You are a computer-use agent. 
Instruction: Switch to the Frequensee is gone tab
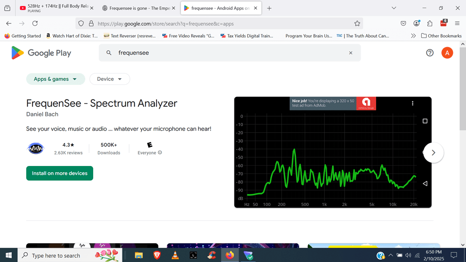point(138,8)
